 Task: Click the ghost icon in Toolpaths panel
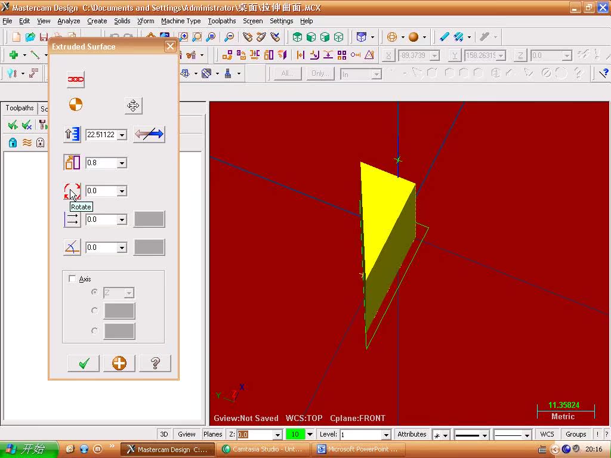[x=40, y=143]
